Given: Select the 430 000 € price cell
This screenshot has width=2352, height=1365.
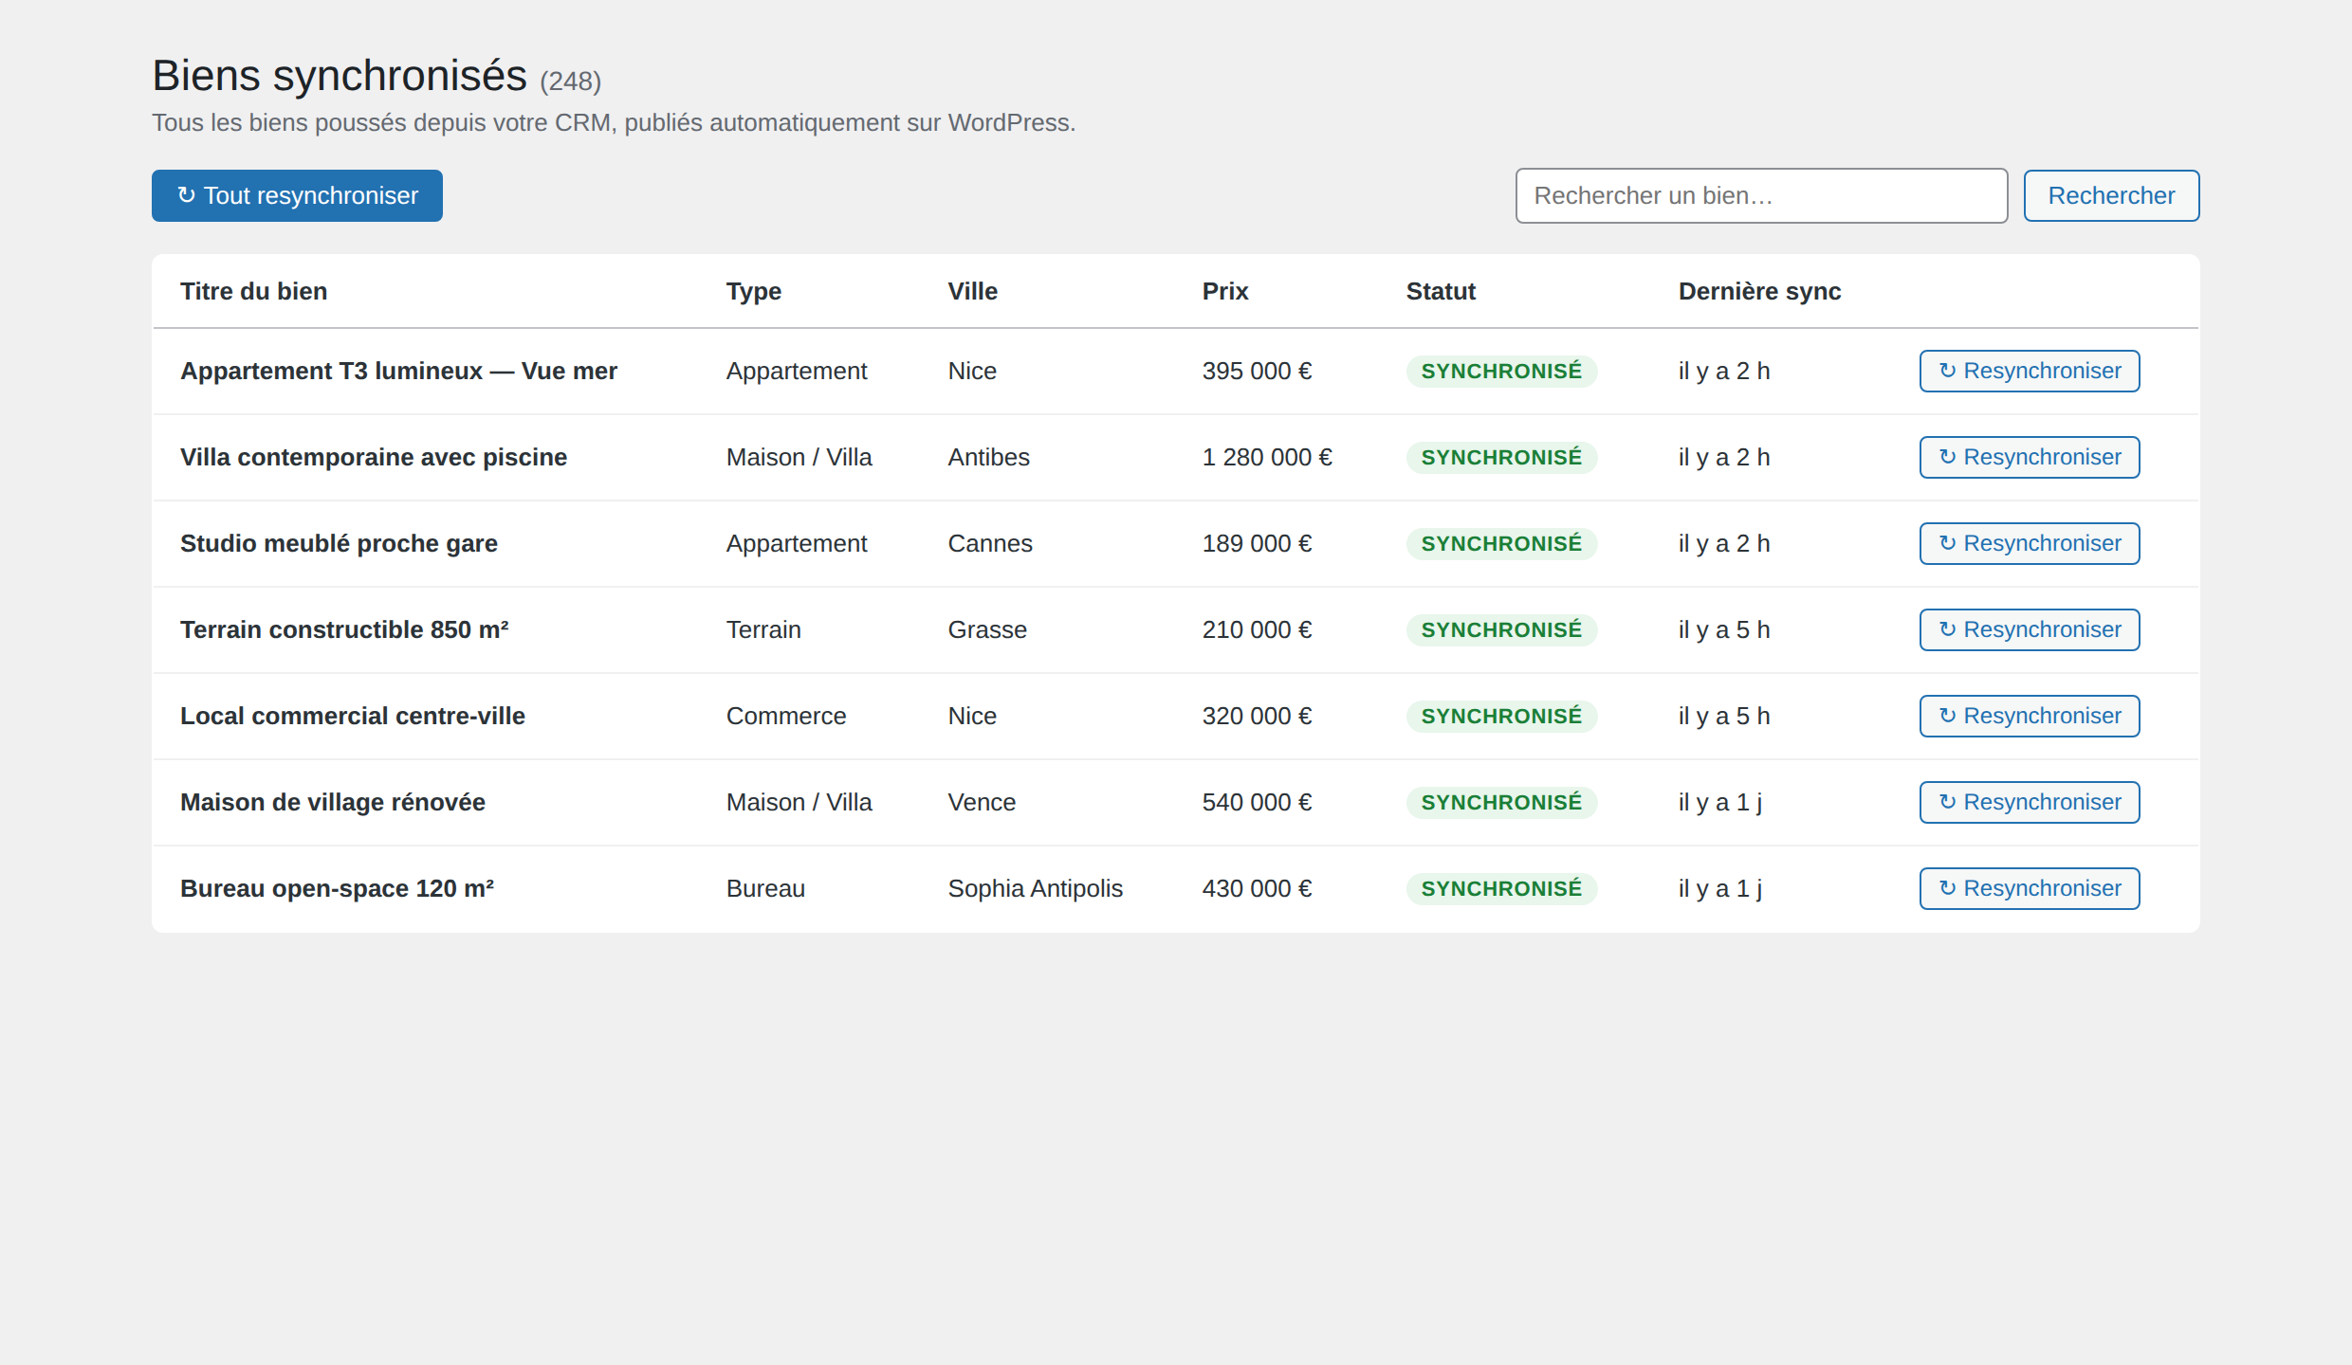Looking at the screenshot, I should point(1257,888).
